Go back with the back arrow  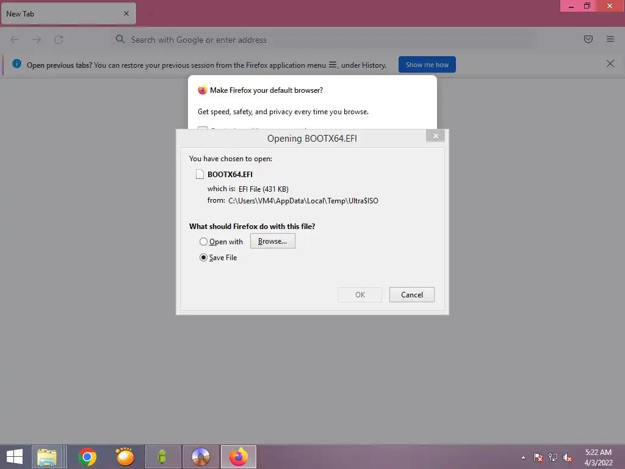point(15,40)
